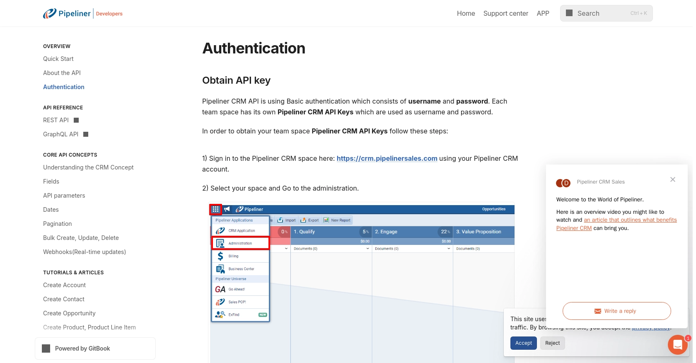Open Create Product, Product Line Item
The width and height of the screenshot is (696, 363).
pyautogui.click(x=89, y=327)
